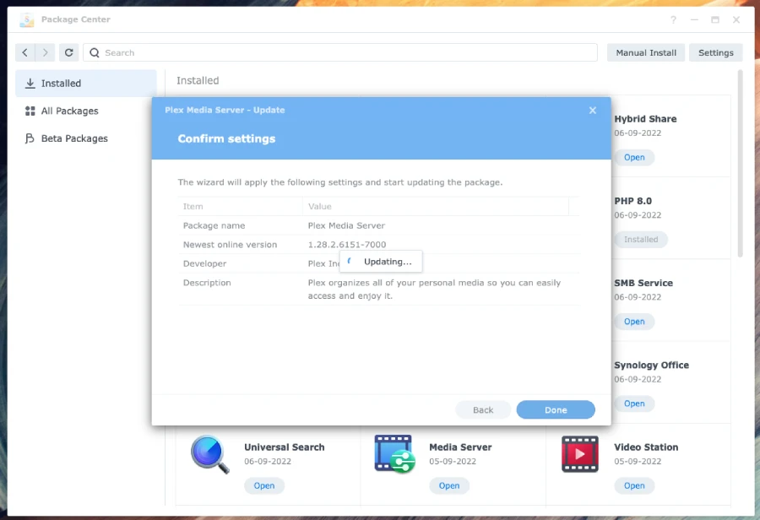This screenshot has height=520, width=760.
Task: Go forward with the right arrow icon
Action: [45, 52]
